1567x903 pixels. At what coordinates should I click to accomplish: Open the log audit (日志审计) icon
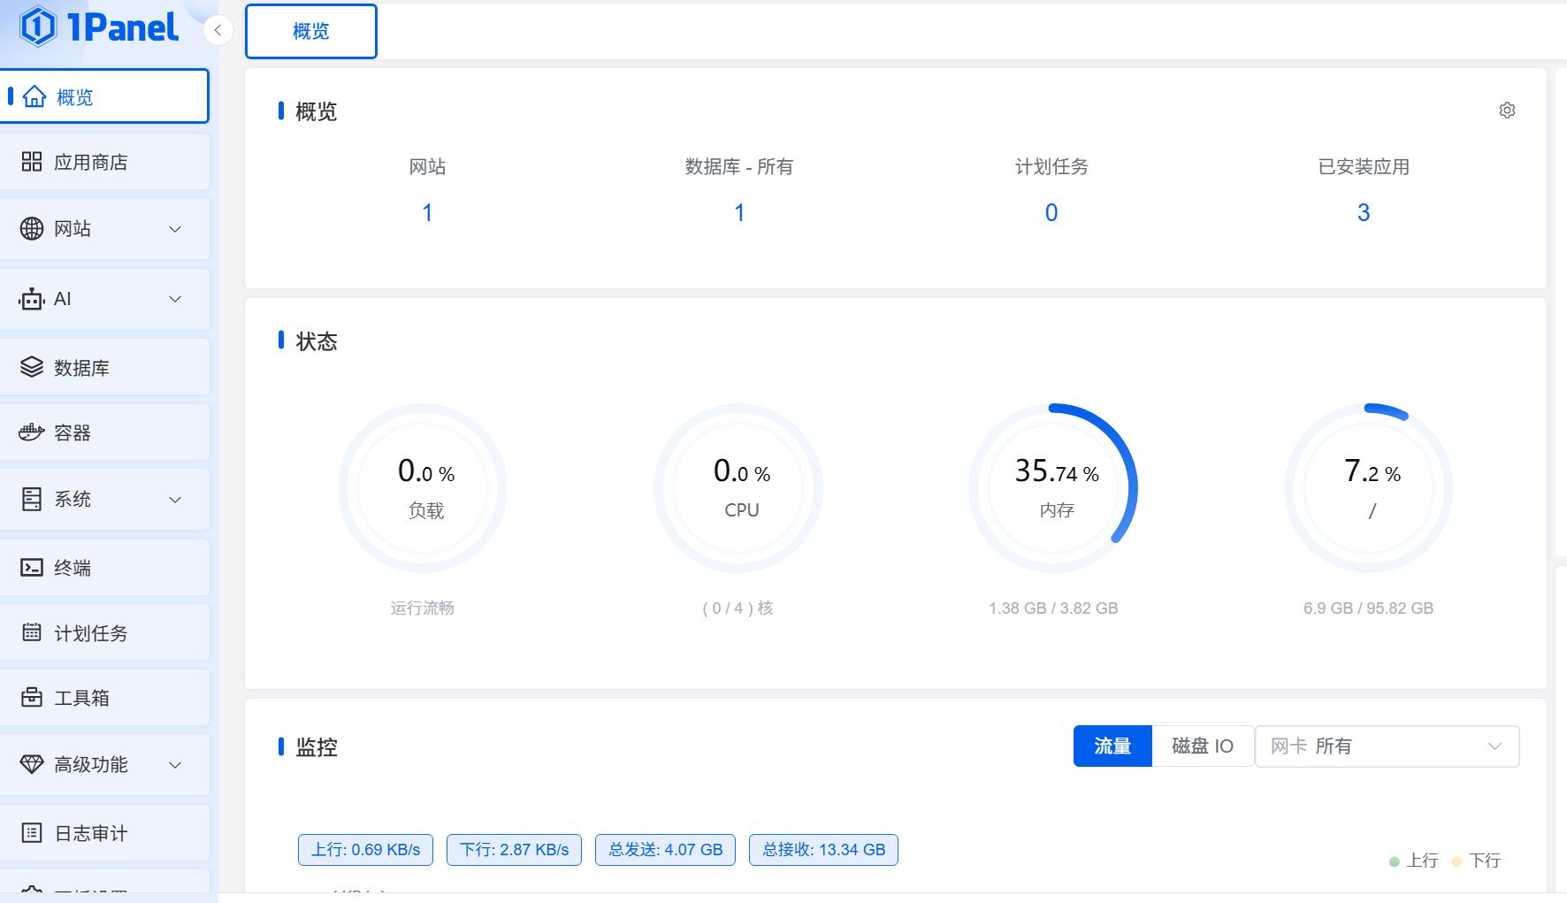32,833
